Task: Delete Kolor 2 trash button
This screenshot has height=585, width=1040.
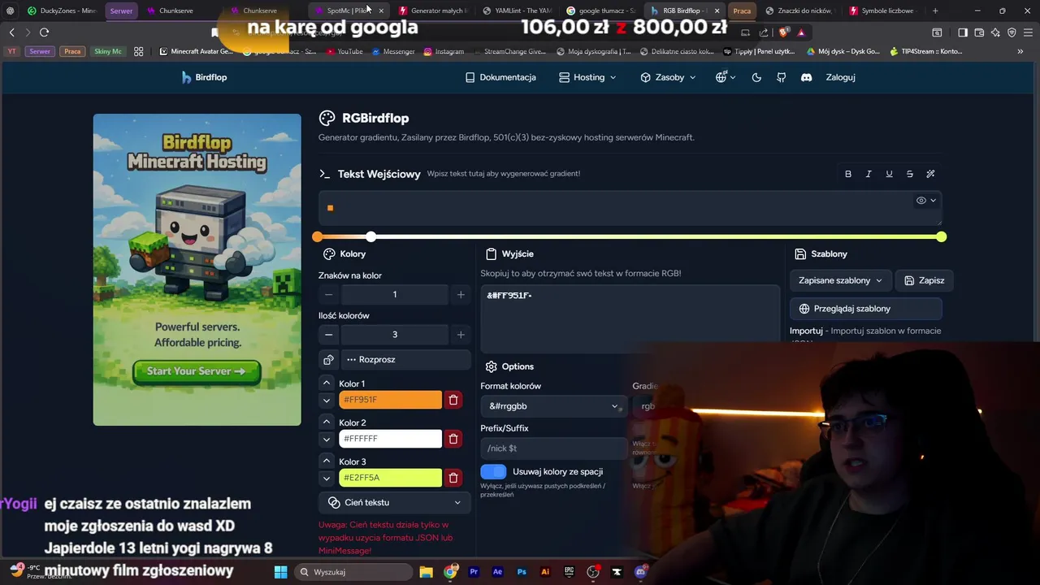Action: [x=453, y=439]
